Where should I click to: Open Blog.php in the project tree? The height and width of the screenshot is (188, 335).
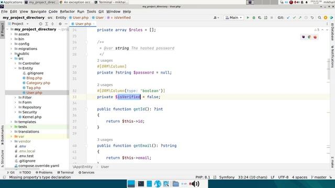coord(34,78)
